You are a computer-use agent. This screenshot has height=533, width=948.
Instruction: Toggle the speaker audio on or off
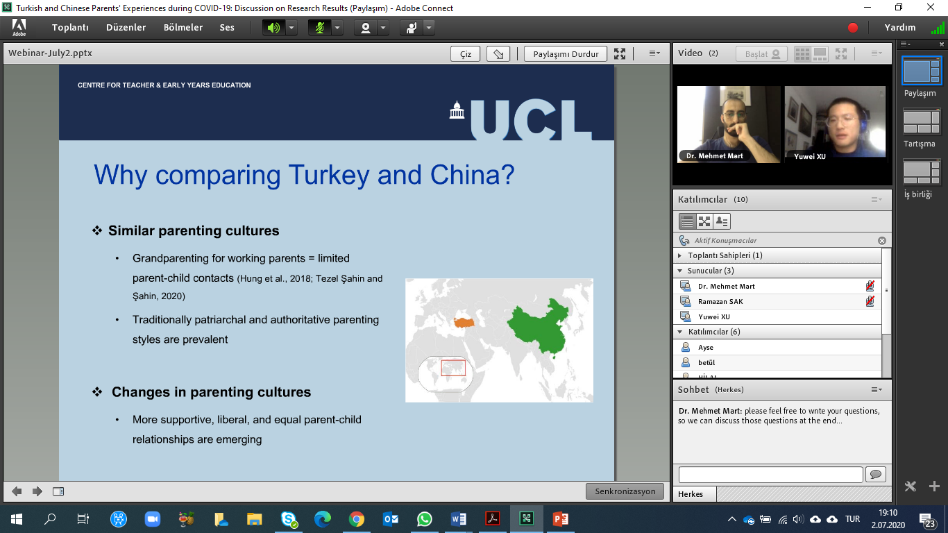273,28
